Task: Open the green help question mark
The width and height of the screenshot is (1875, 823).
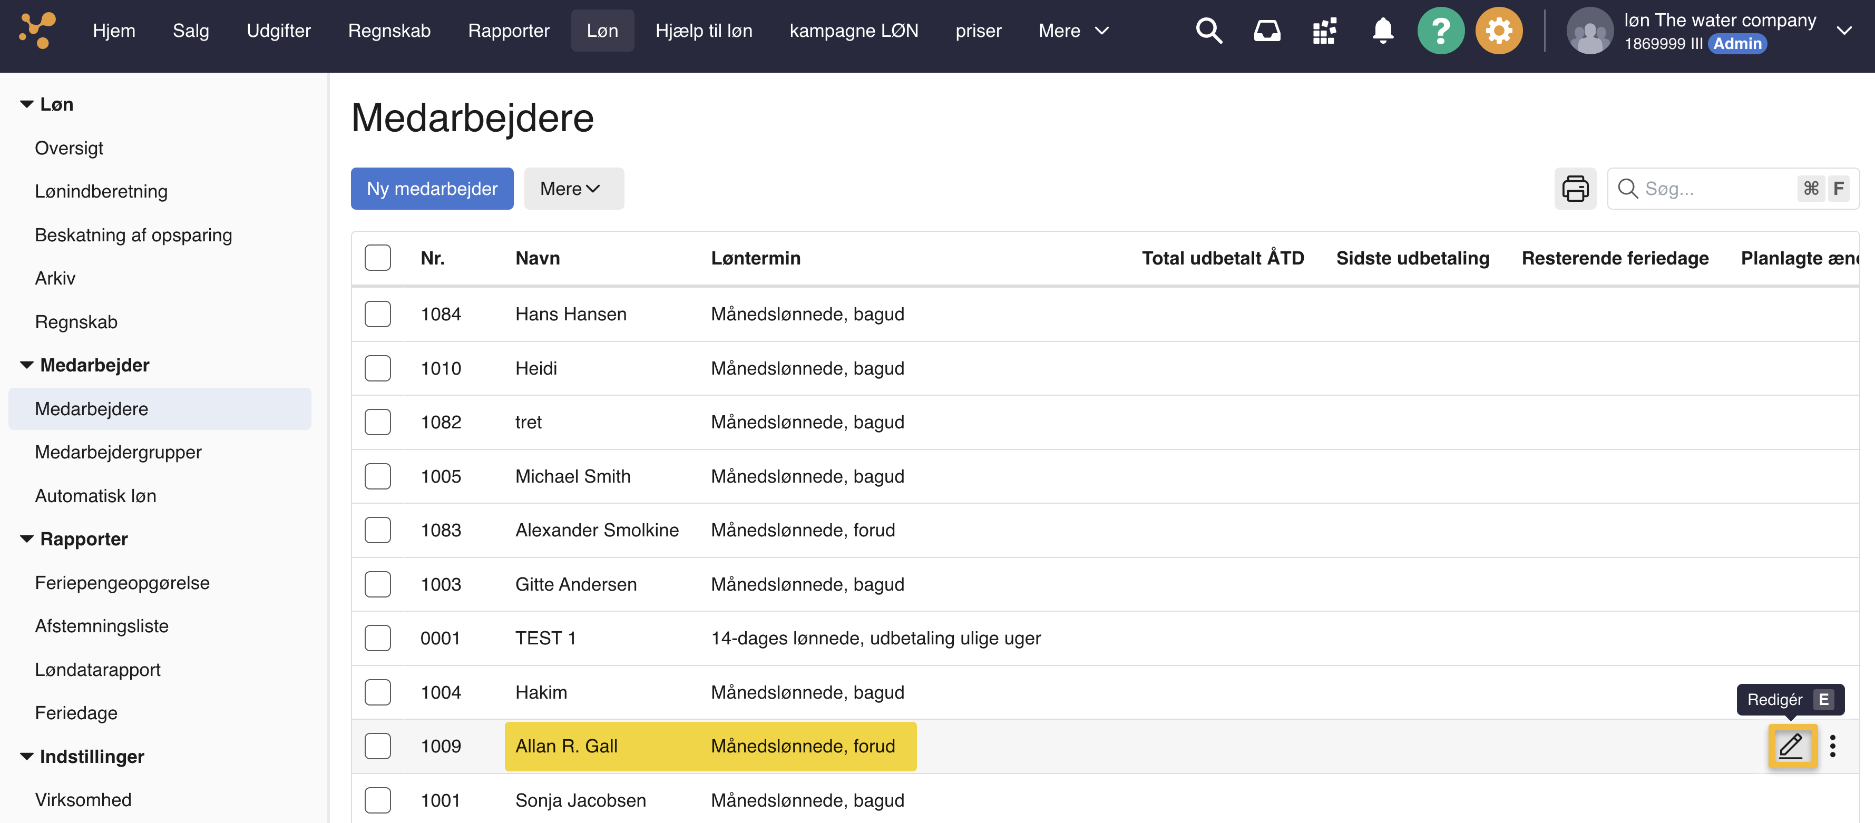Action: tap(1441, 31)
